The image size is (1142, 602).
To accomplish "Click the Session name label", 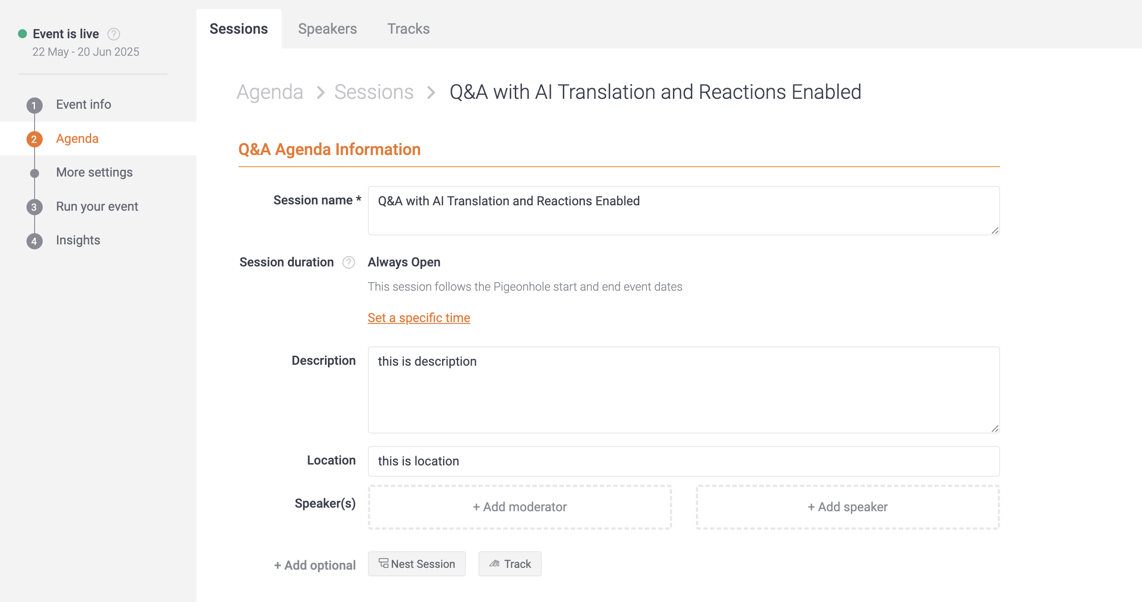I will pos(317,200).
